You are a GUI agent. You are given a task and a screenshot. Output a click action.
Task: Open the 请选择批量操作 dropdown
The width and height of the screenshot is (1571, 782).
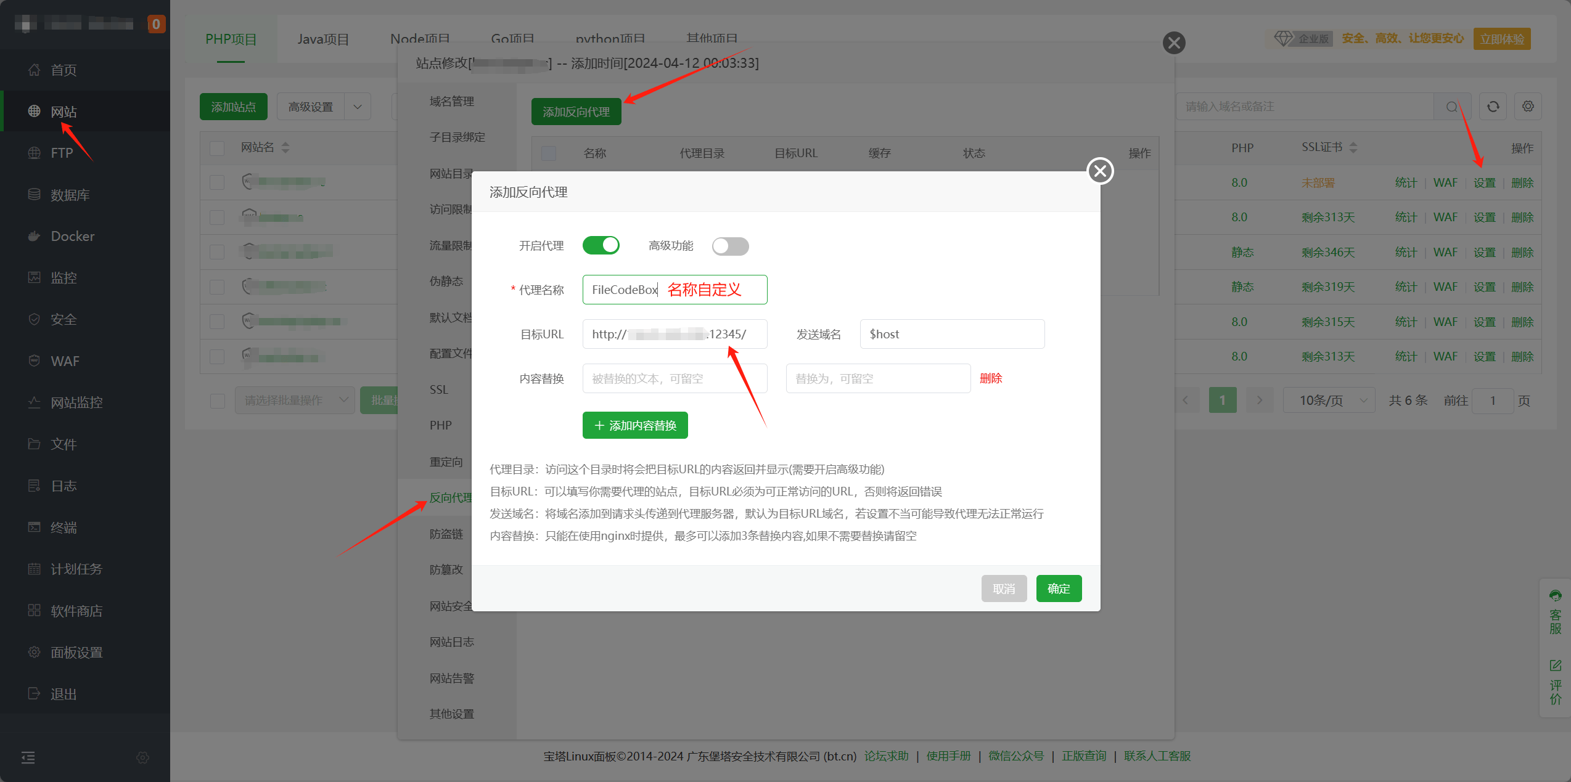tap(295, 401)
